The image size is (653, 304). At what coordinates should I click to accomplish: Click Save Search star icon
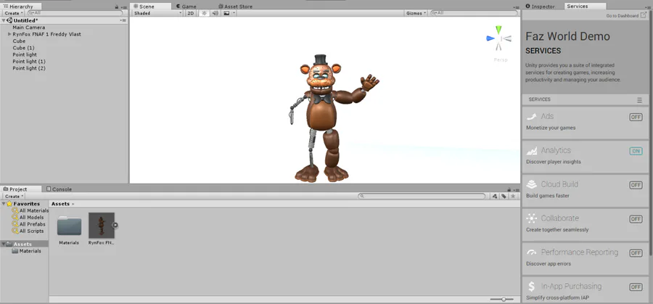[513, 196]
